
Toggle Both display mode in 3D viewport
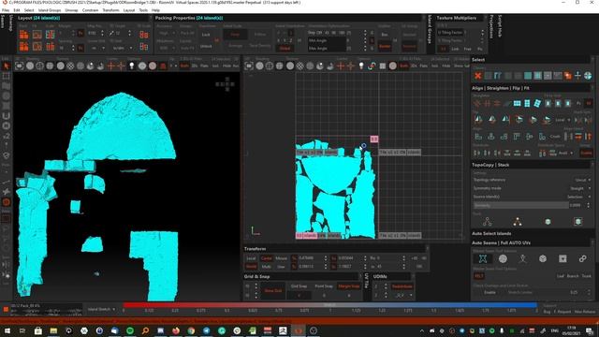[184, 66]
